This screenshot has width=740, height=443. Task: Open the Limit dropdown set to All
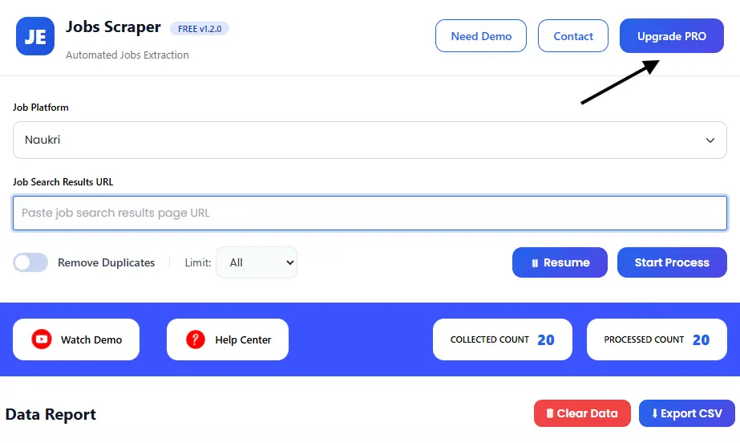point(257,262)
